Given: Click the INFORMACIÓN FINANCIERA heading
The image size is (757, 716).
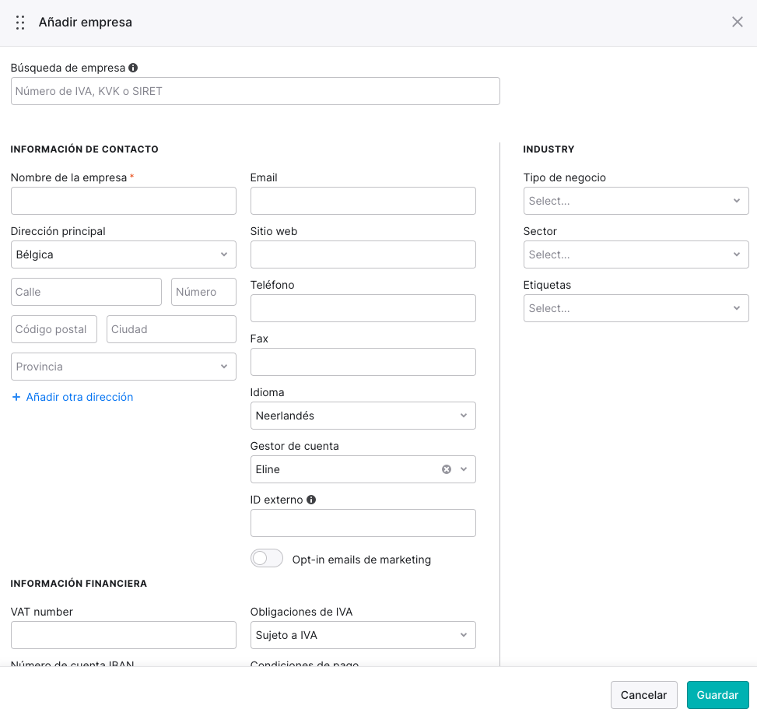Looking at the screenshot, I should (x=79, y=583).
